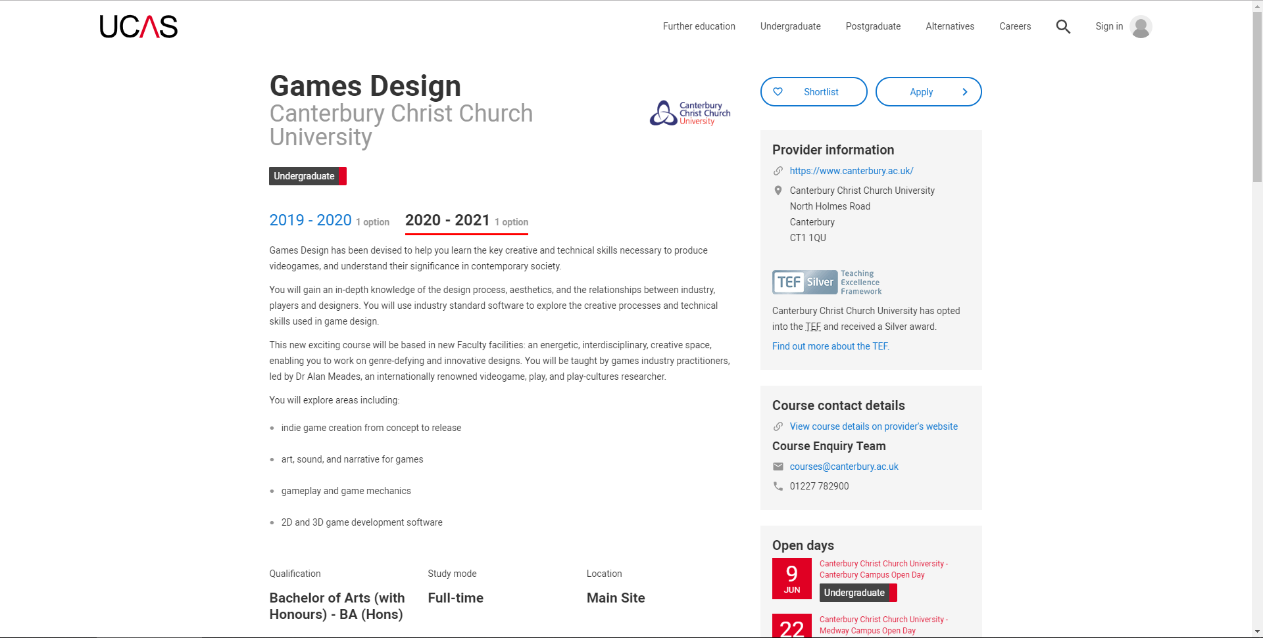The width and height of the screenshot is (1263, 638).
Task: Open the canterbury.ac.uk website link
Action: point(851,171)
